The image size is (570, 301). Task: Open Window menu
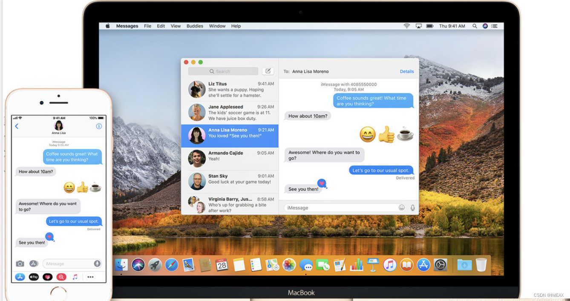tap(217, 26)
